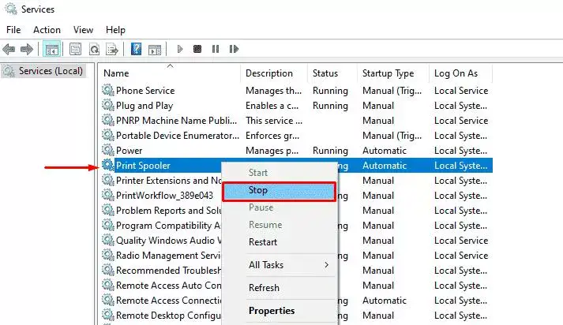563x325 pixels.
Task: Select Printer Extensions and No... row
Action: 297,181
